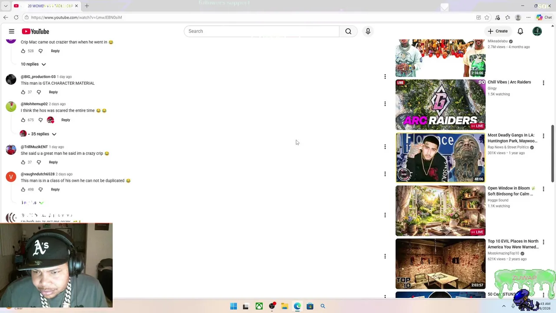Image resolution: width=556 pixels, height=313 pixels.
Task: Open options menu for @TrillMuzikENT comment
Action: click(385, 147)
